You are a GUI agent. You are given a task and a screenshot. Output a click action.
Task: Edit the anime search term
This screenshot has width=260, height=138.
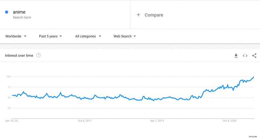(x=19, y=12)
